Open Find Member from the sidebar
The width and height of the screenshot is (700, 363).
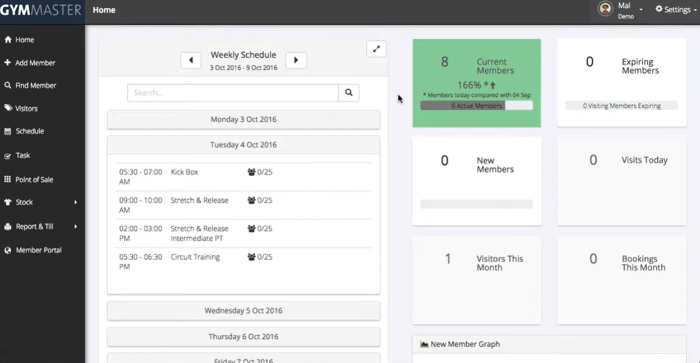pyautogui.click(x=9, y=85)
